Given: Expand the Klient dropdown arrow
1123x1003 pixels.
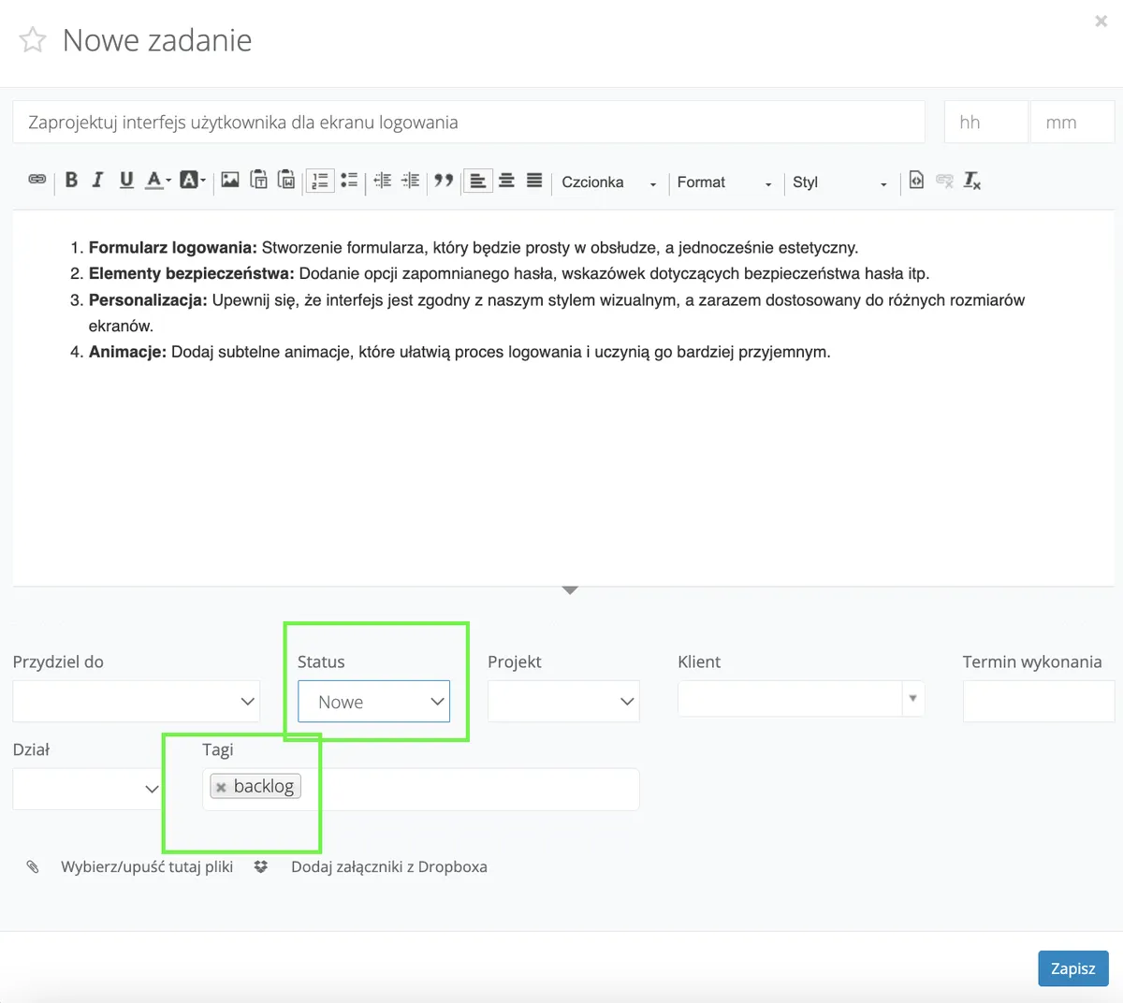Looking at the screenshot, I should (x=913, y=698).
